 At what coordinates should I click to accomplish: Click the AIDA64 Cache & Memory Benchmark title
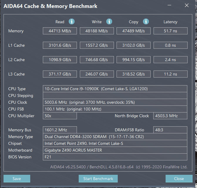coord(50,6)
